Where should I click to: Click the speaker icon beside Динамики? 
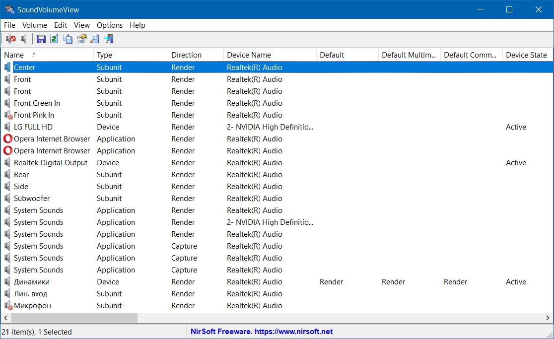click(7, 282)
